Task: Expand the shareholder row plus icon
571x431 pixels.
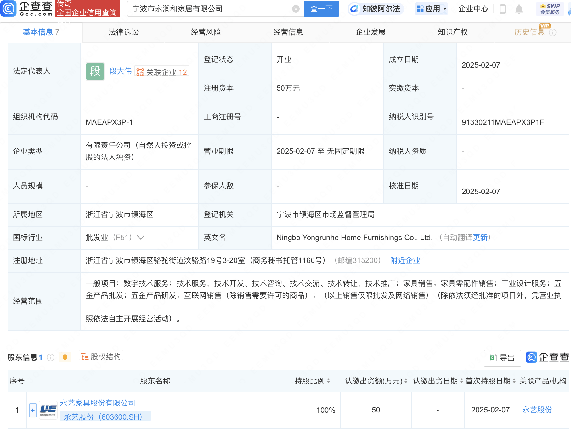Action: [33, 410]
